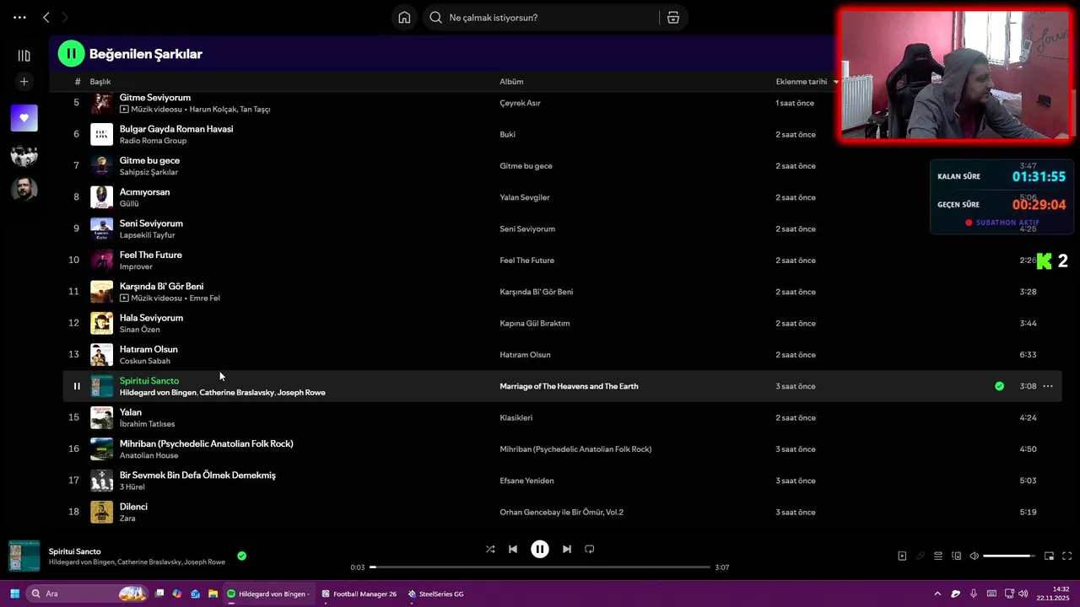This screenshot has width=1080, height=607.
Task: Open artist Coskun Sabah
Action: coord(145,361)
